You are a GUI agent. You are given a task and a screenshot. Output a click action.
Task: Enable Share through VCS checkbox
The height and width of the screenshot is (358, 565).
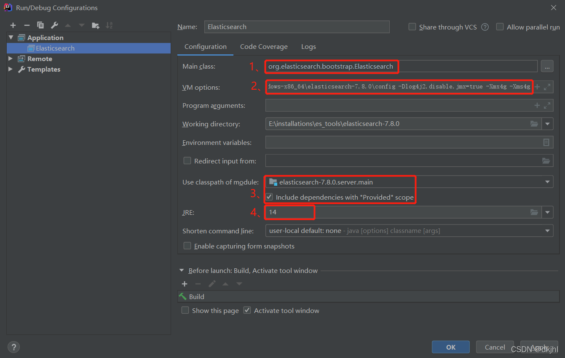(x=412, y=27)
